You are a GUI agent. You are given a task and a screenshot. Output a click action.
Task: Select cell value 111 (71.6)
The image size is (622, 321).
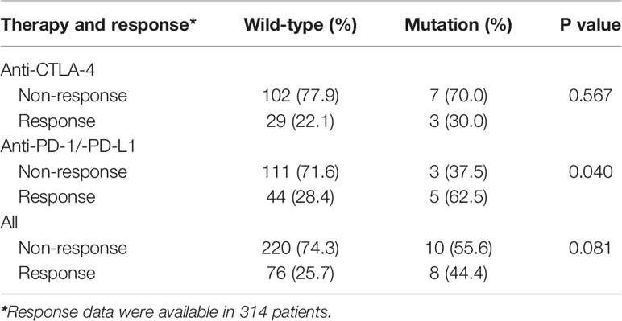click(301, 172)
